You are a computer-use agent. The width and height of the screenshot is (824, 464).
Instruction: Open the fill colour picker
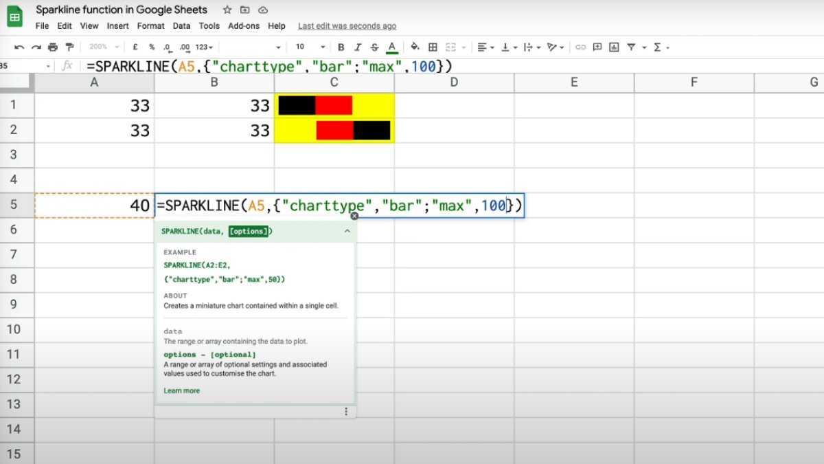click(415, 47)
